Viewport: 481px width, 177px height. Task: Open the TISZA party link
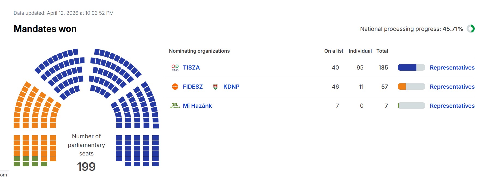coord(191,68)
